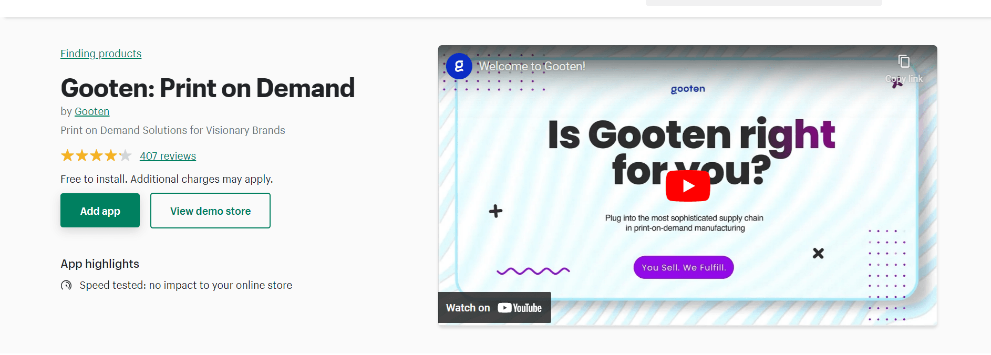Open the Gooten developer link
The width and height of the screenshot is (991, 355).
point(92,111)
